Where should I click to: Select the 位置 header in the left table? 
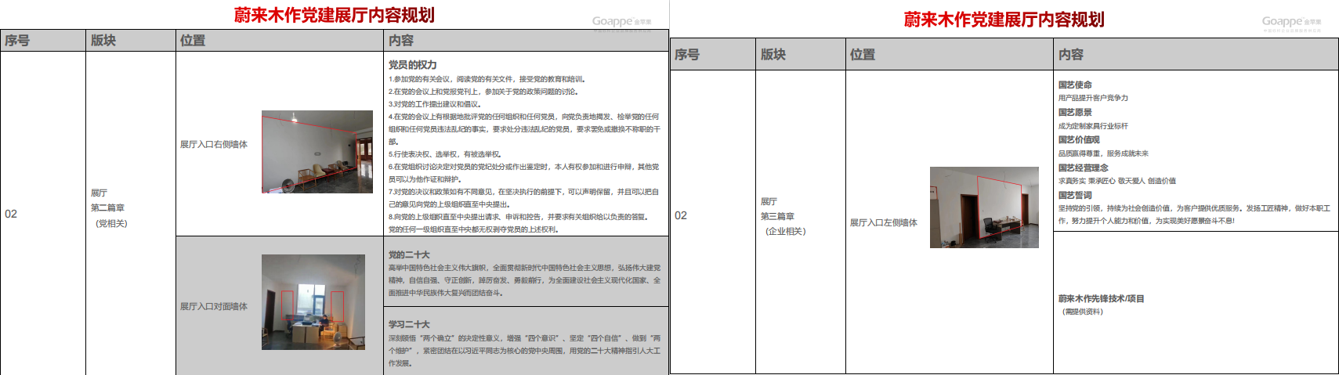click(x=193, y=41)
